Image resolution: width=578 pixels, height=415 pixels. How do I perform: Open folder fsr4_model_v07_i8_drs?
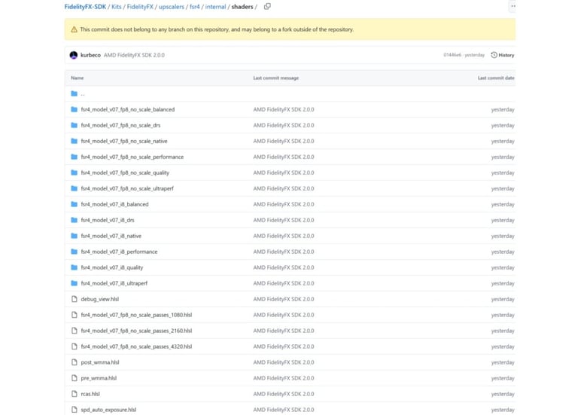coord(108,220)
